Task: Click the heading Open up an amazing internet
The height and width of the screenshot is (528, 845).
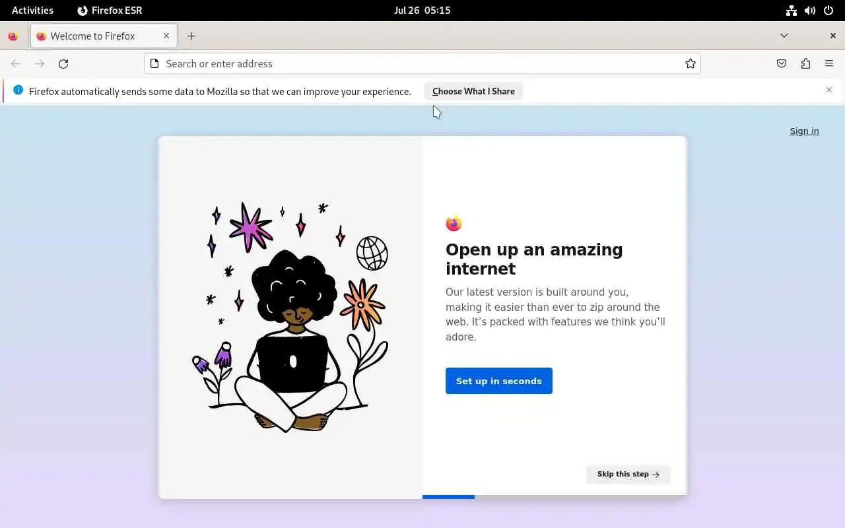Action: [x=534, y=259]
